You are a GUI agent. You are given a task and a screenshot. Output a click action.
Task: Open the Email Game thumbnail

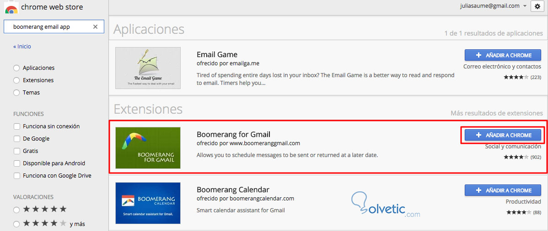pyautogui.click(x=148, y=68)
